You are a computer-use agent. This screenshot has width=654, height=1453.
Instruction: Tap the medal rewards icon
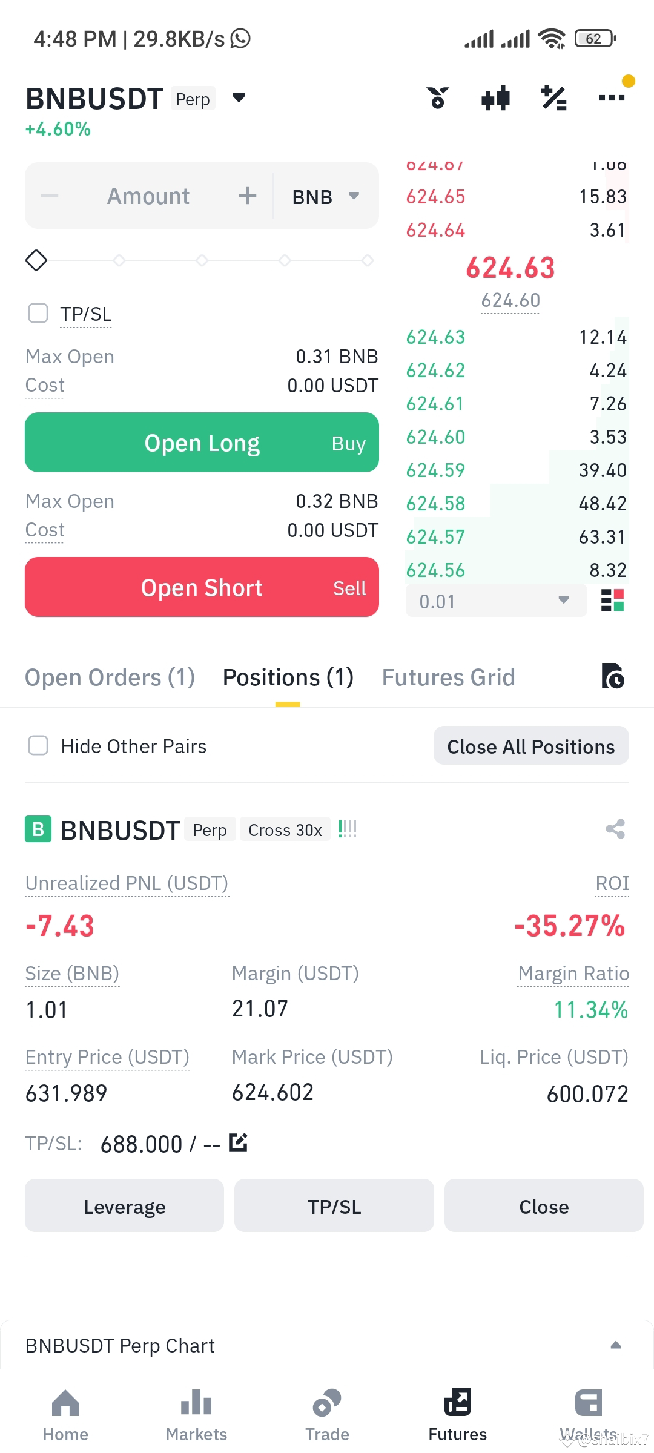pyautogui.click(x=437, y=98)
